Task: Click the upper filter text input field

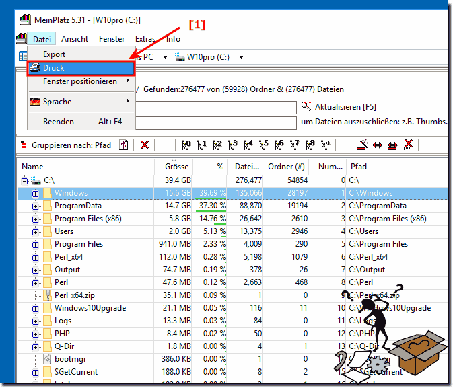Action: (216, 108)
